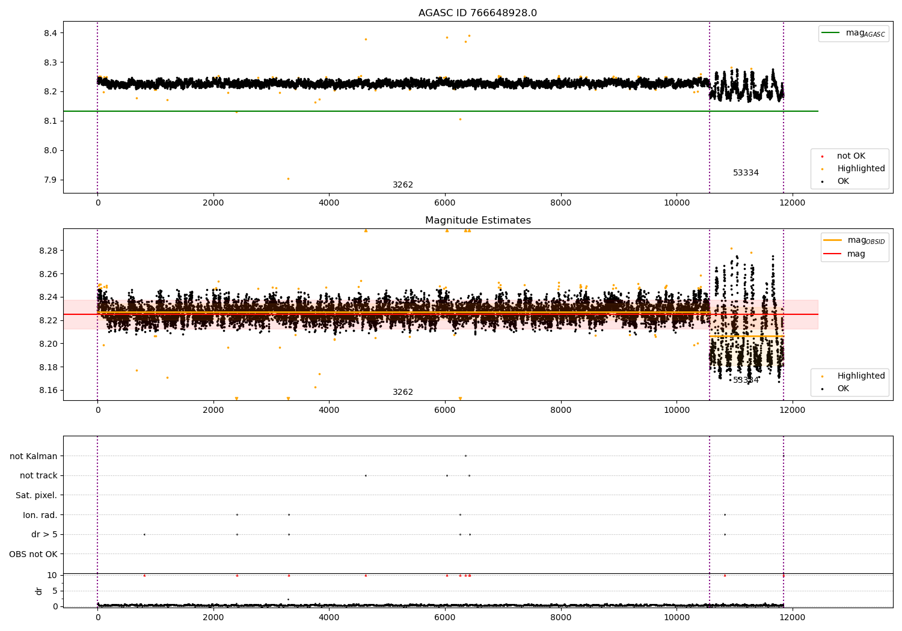Click the 8.0 tick on top panel y-axis

click(51, 151)
